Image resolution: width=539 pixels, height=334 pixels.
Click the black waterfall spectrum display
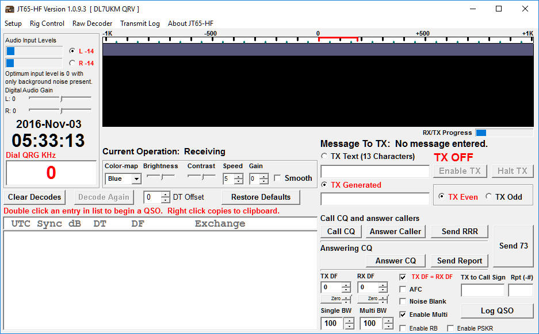pyautogui.click(x=318, y=91)
